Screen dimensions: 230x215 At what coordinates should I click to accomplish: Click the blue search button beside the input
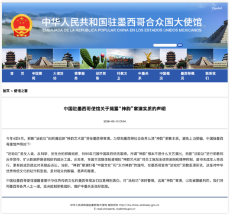pos(180,45)
